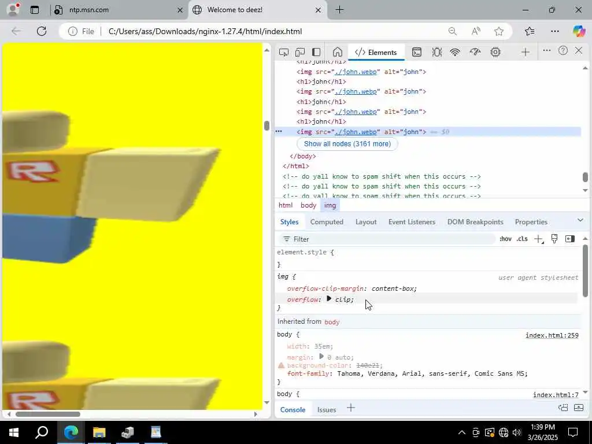Expand the overflow: clip shorthand triangle
Viewport: 592px width, 444px height.
tap(329, 299)
